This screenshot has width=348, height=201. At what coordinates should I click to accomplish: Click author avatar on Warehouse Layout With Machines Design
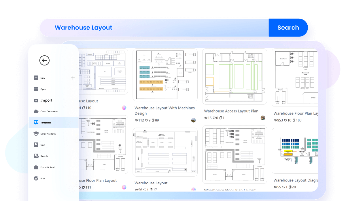[x=193, y=120]
